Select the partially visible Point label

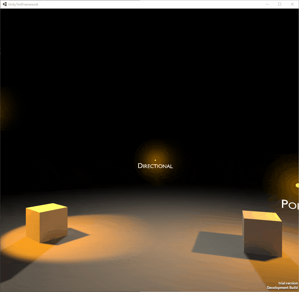(x=290, y=204)
